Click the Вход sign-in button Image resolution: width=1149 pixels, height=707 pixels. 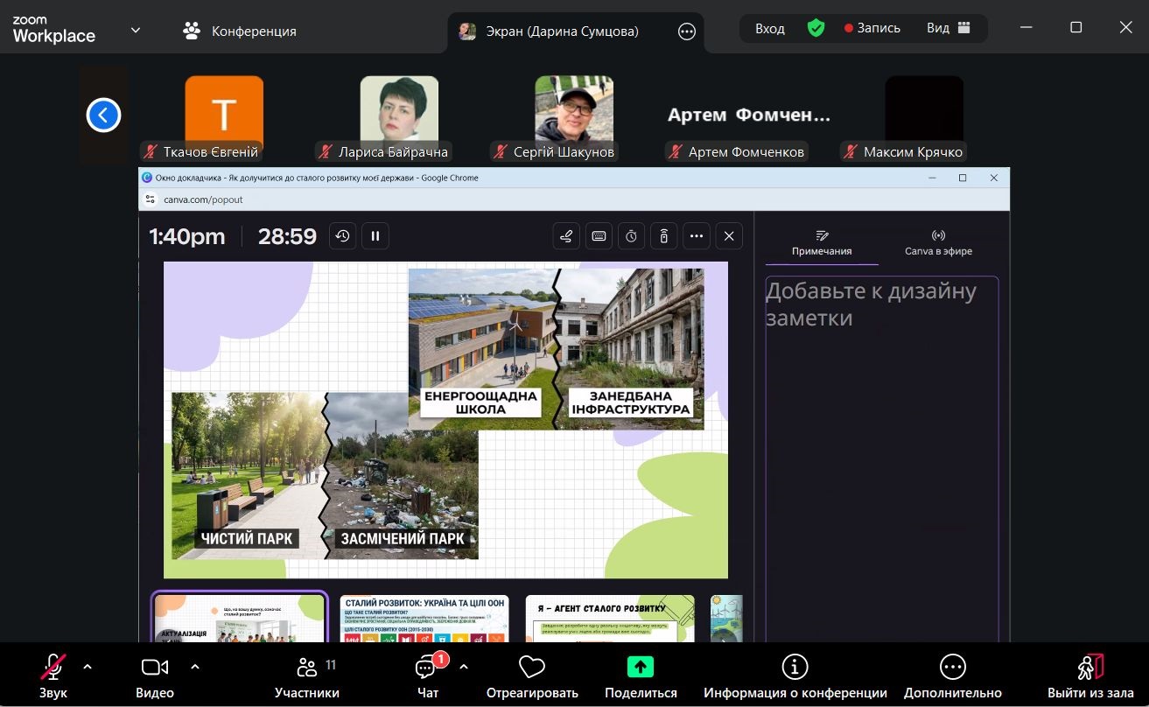click(770, 28)
